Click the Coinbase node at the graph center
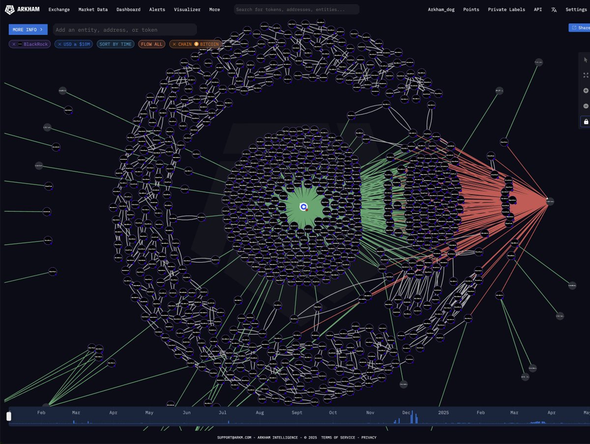Screen dimensions: 590x444 pos(303,208)
